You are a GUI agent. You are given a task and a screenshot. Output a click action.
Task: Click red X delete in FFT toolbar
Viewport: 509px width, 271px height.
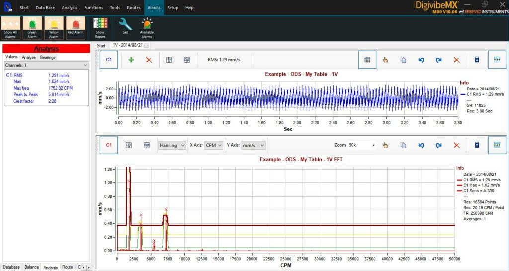(x=456, y=145)
